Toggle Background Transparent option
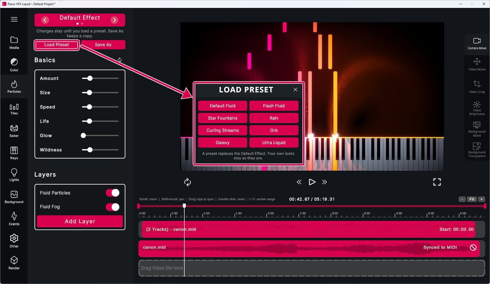Screen dimensions: 490x284 (x=477, y=150)
